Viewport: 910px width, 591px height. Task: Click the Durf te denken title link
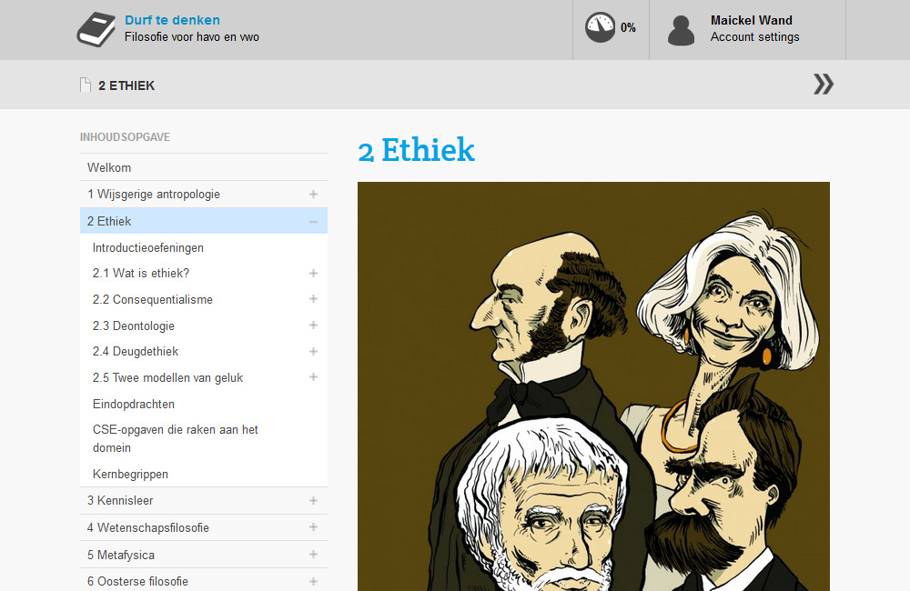tap(172, 20)
